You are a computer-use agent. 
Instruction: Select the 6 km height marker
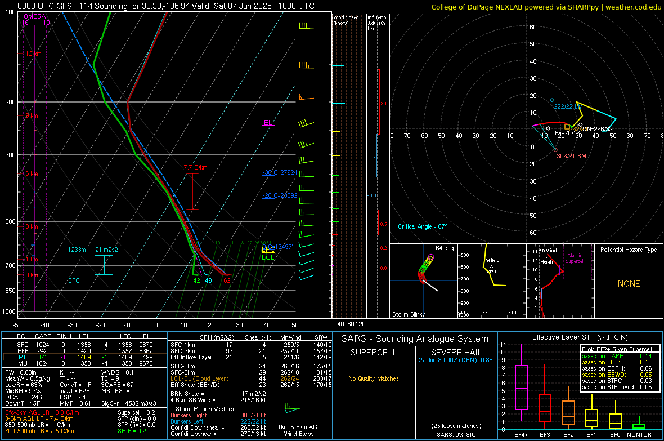(32, 174)
